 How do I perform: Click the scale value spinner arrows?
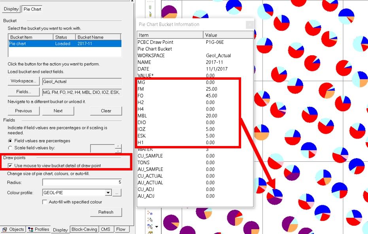[118, 148]
